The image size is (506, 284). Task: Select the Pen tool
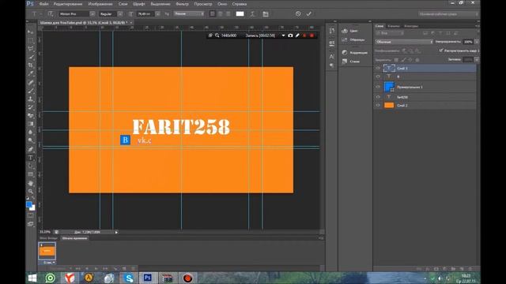tap(31, 149)
